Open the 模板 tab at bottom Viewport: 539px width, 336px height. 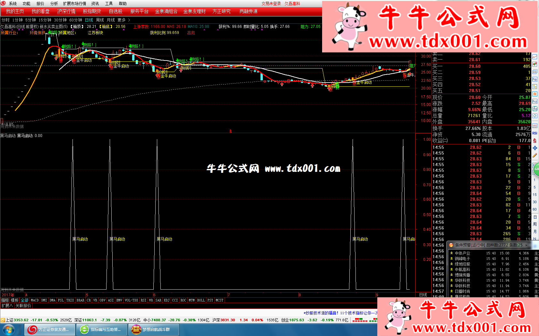tap(15, 300)
